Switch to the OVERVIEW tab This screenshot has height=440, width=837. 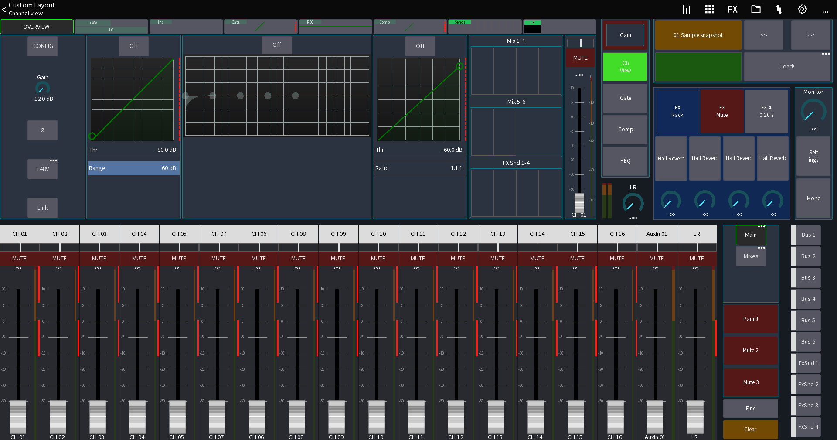pyautogui.click(x=37, y=27)
